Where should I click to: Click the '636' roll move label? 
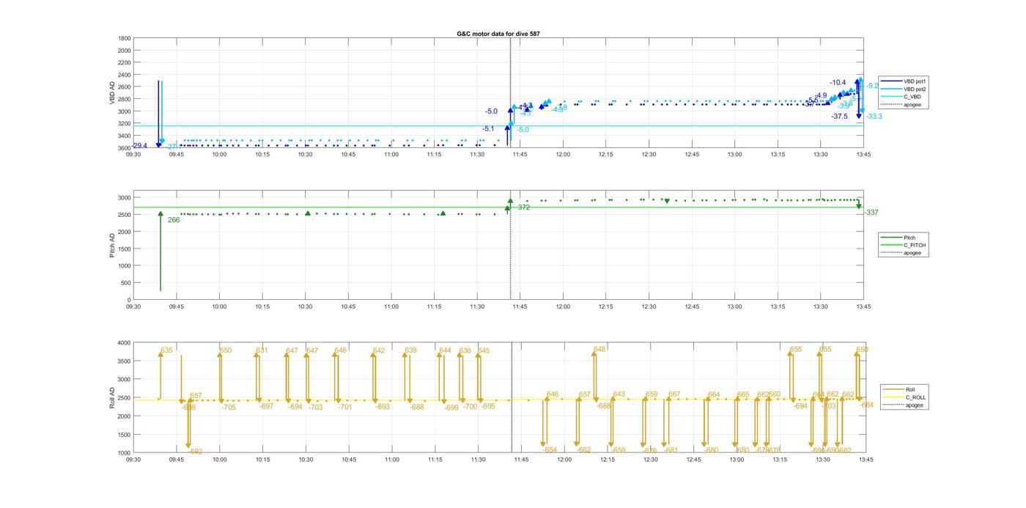pyautogui.click(x=465, y=350)
